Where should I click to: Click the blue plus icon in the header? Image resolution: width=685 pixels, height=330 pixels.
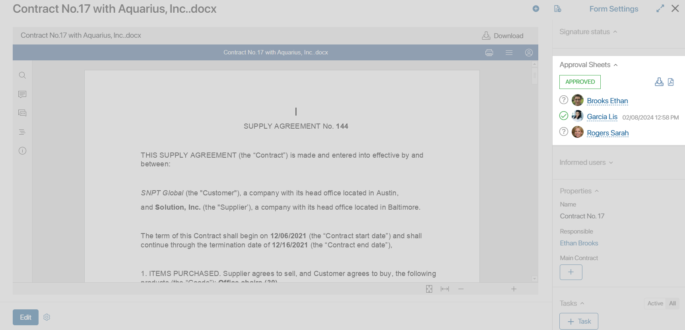point(536,9)
